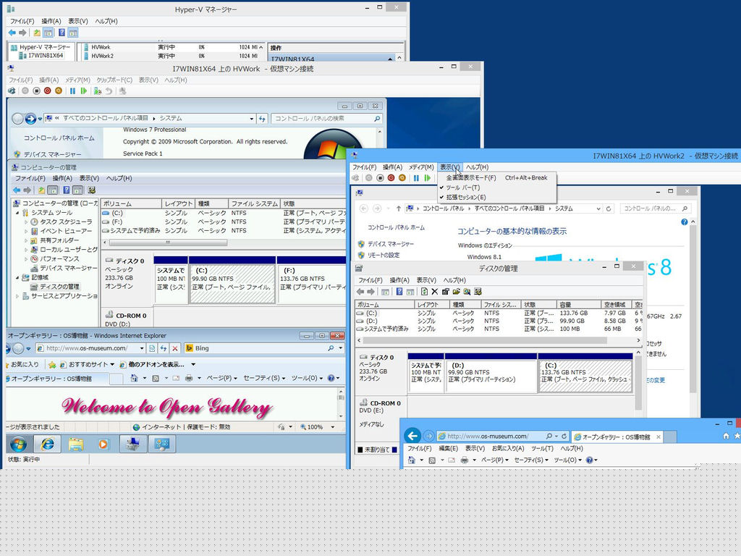Click back arrow in Computer Management toolbar

coord(17,190)
